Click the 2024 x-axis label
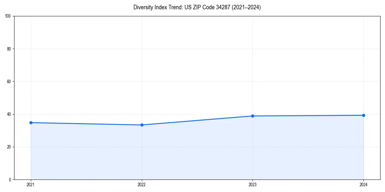Viewport: 385px width, 192px height. click(364, 185)
